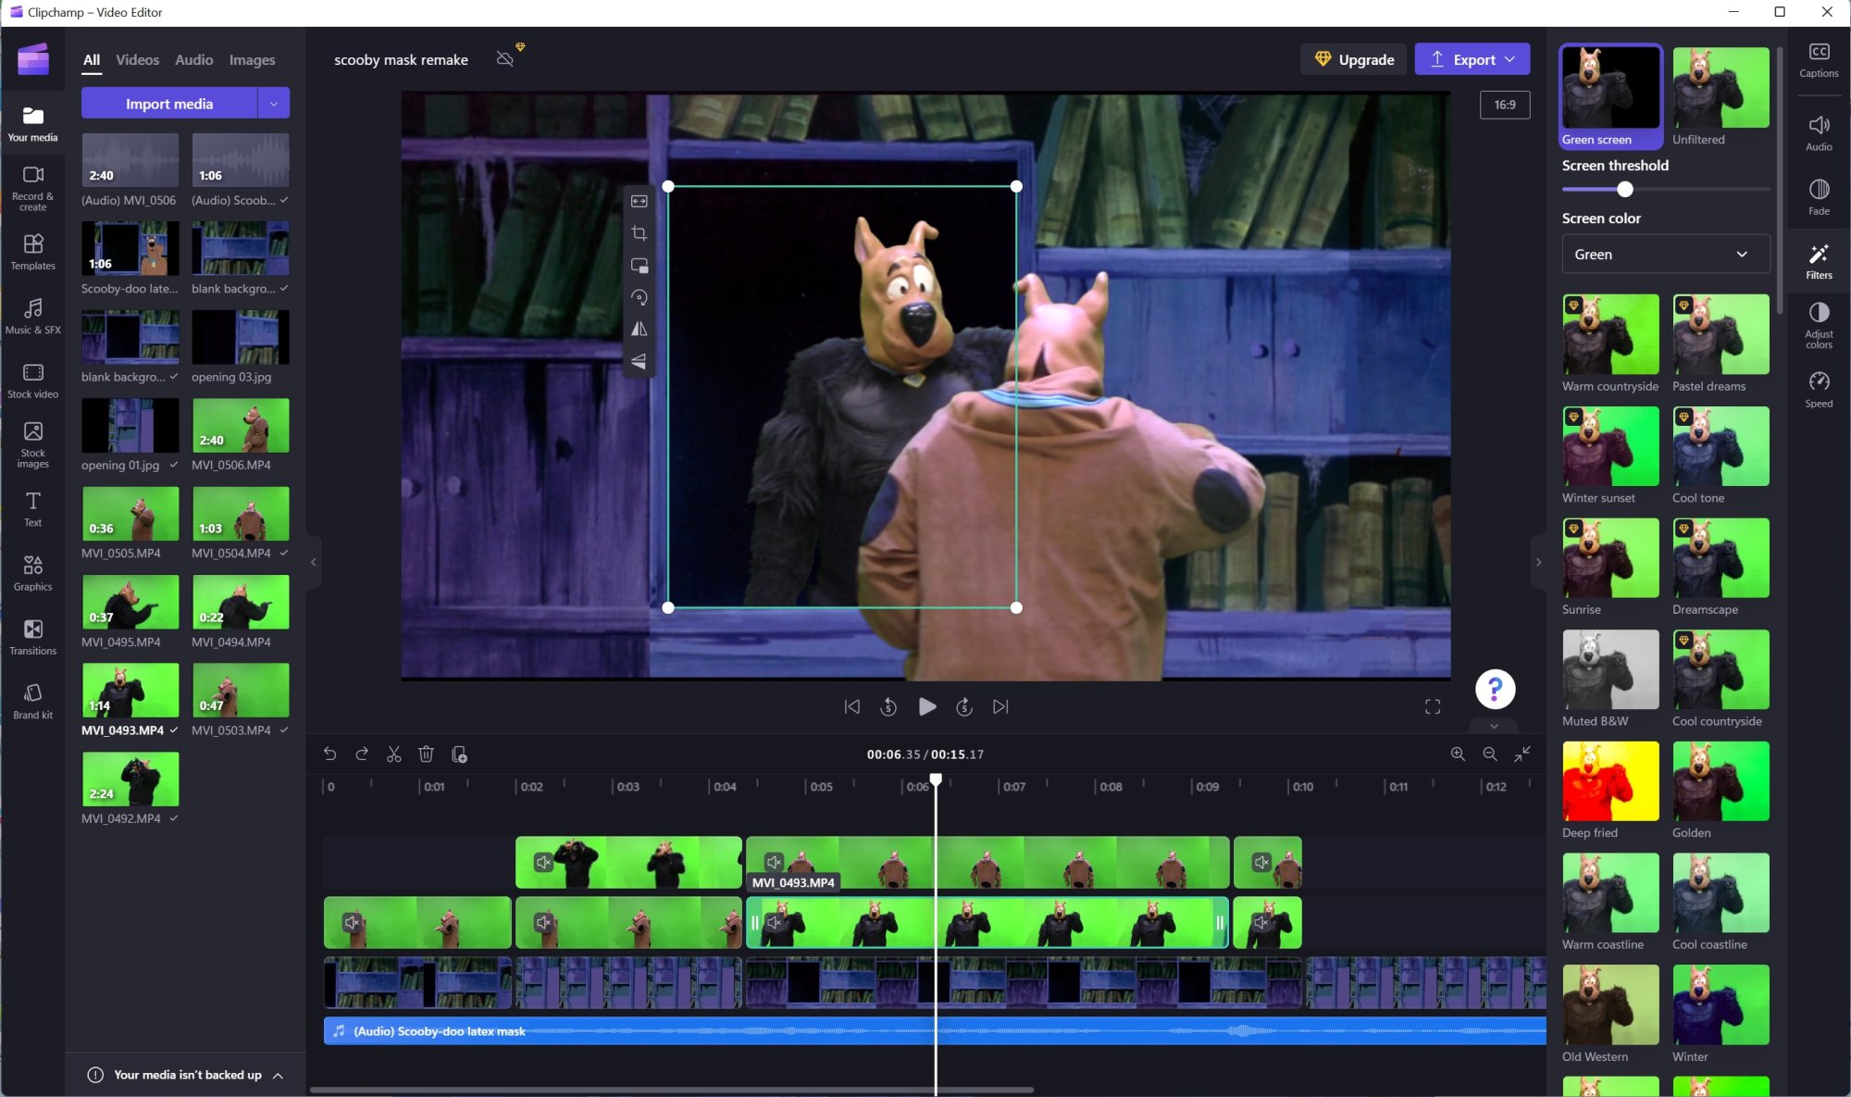
Task: Play the video preview
Action: pos(926,706)
